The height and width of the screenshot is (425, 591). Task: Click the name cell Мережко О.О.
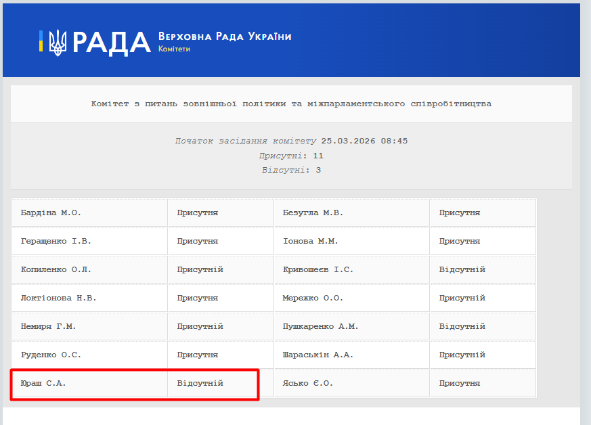(x=352, y=298)
